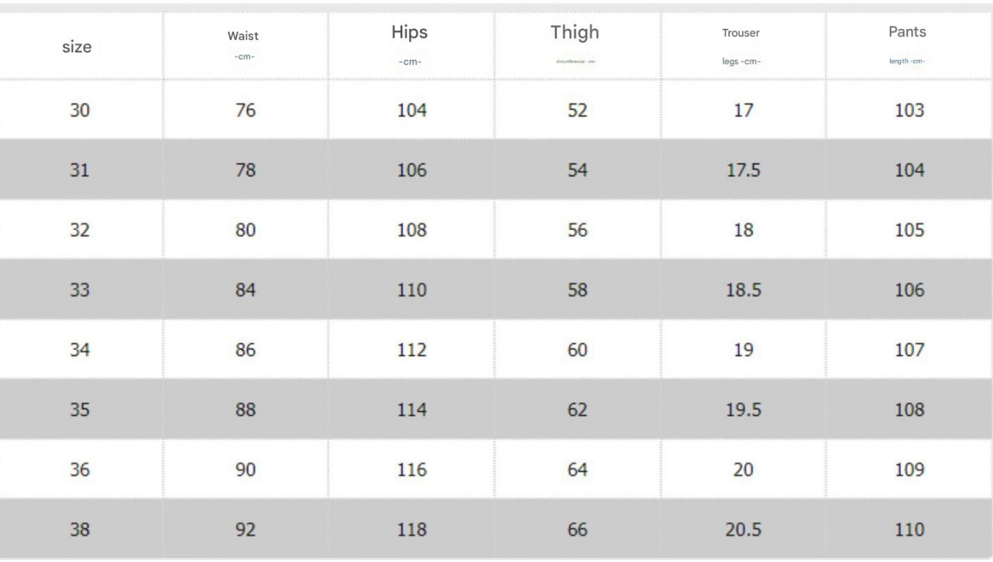Screen dimensions: 993x562
Task: Click the trouser legs value 17.5
Action: [x=742, y=170]
